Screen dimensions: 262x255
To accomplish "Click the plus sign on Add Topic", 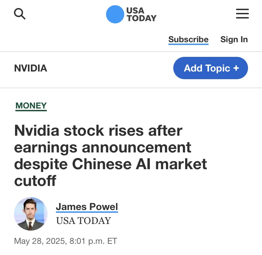I will (236, 68).
